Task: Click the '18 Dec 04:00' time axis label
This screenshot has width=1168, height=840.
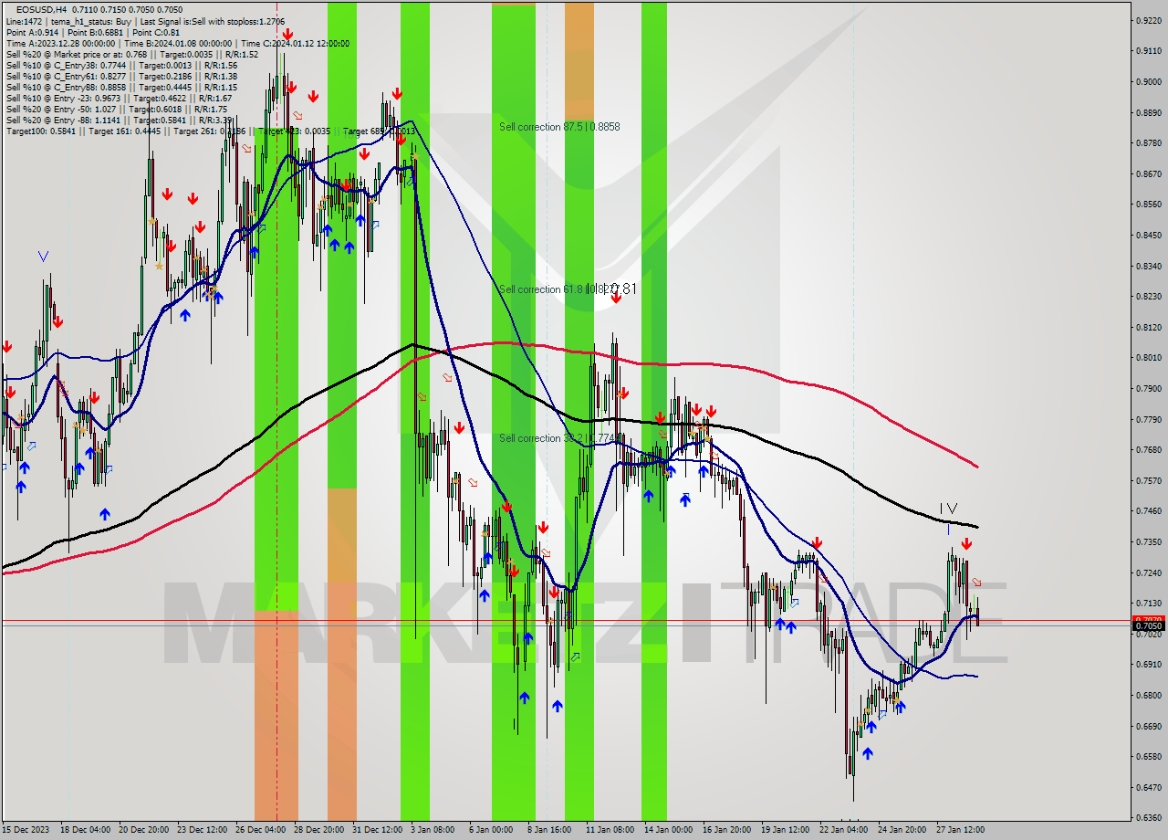Action: [86, 830]
